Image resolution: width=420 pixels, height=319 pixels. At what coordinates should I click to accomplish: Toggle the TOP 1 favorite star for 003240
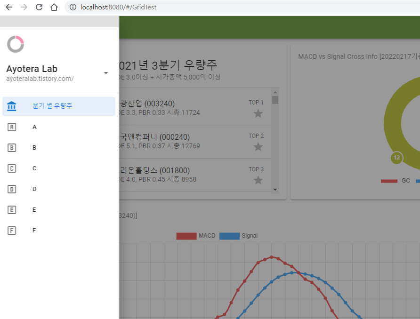pyautogui.click(x=258, y=113)
